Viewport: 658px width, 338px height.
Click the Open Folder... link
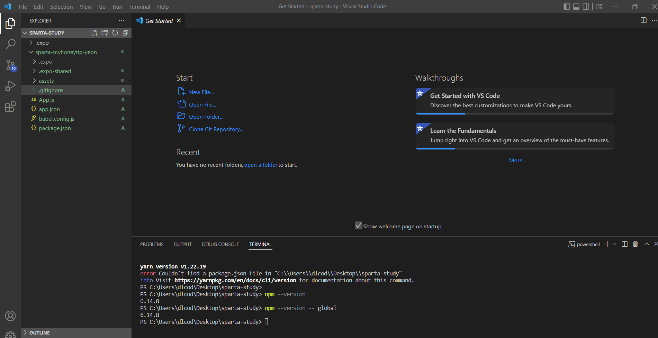pyautogui.click(x=206, y=117)
